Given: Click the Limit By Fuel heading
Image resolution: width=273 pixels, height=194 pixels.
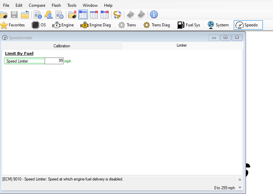Looking at the screenshot, I should tap(19, 53).
